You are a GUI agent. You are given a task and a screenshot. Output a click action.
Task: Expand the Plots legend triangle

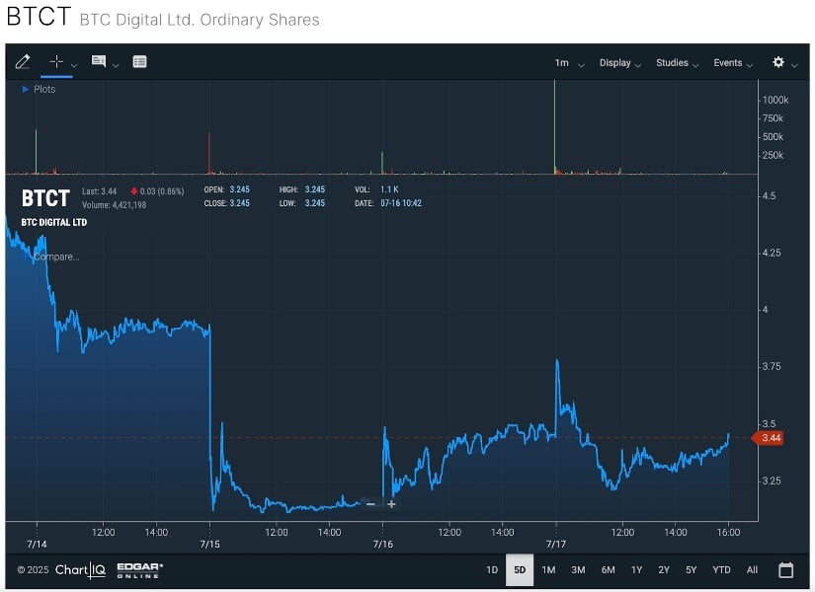click(25, 90)
